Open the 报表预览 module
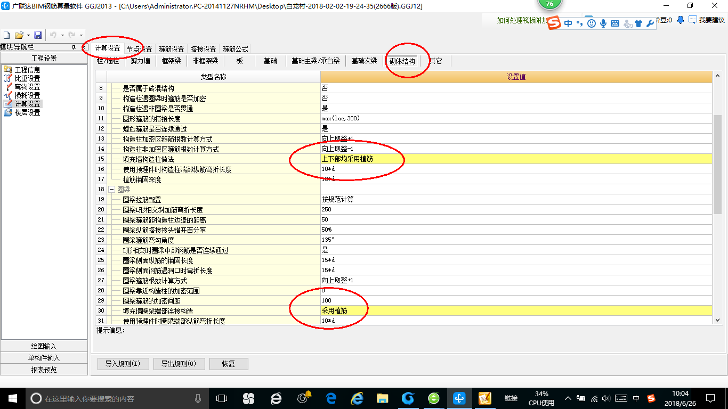This screenshot has height=409, width=728. click(x=44, y=370)
